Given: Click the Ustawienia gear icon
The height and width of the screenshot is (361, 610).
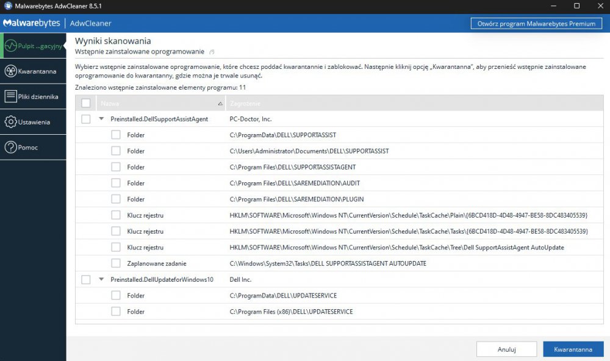Looking at the screenshot, I should 10,122.
